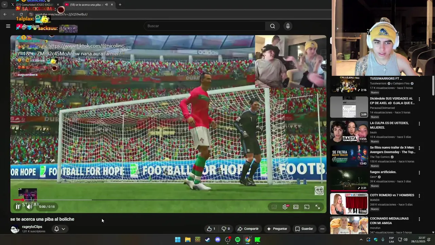Reload the page with the browser refresh icon

pos(21,14)
